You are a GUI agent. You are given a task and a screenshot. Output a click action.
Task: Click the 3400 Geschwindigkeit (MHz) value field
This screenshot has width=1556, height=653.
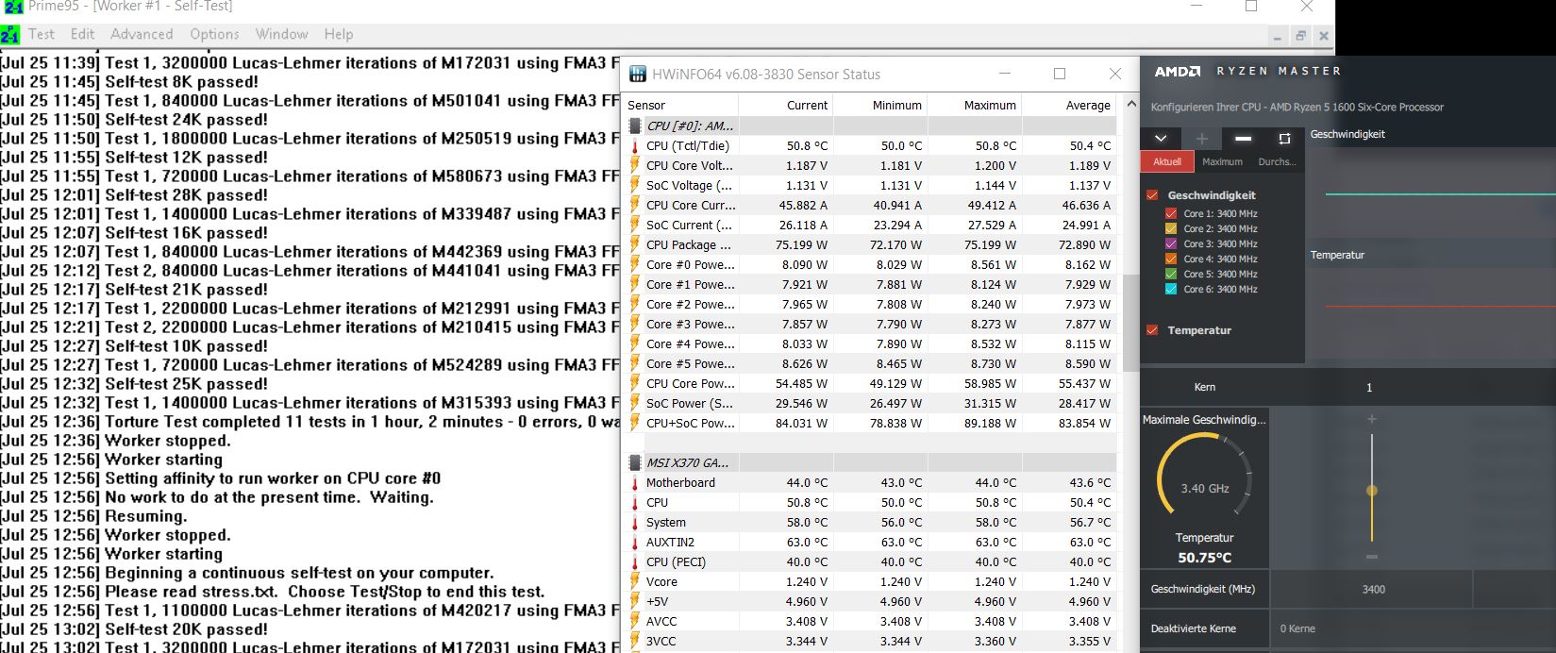click(x=1373, y=589)
